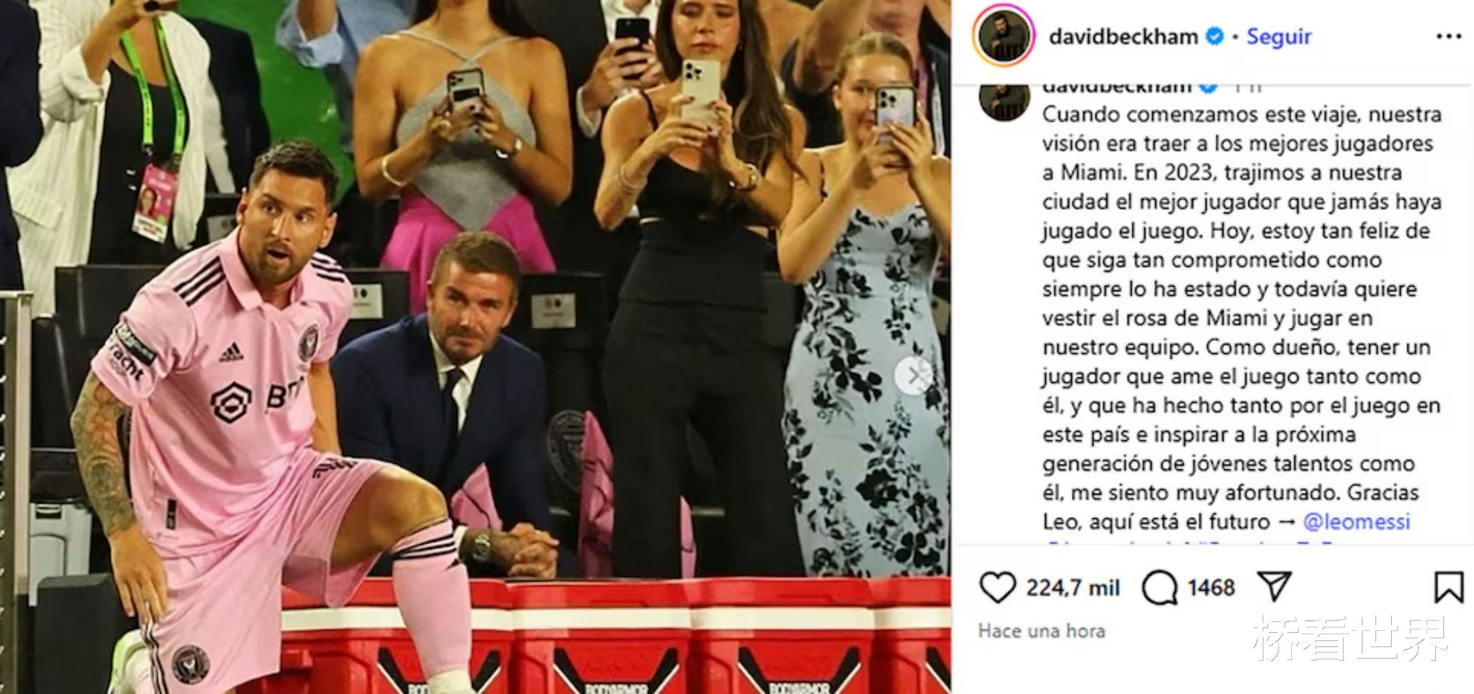Follow the account with Seguir
1474x694 pixels.
tap(1278, 37)
